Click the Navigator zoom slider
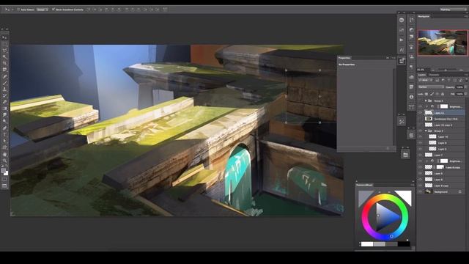 click(446, 70)
